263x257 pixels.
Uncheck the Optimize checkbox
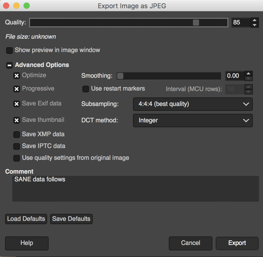(17, 76)
